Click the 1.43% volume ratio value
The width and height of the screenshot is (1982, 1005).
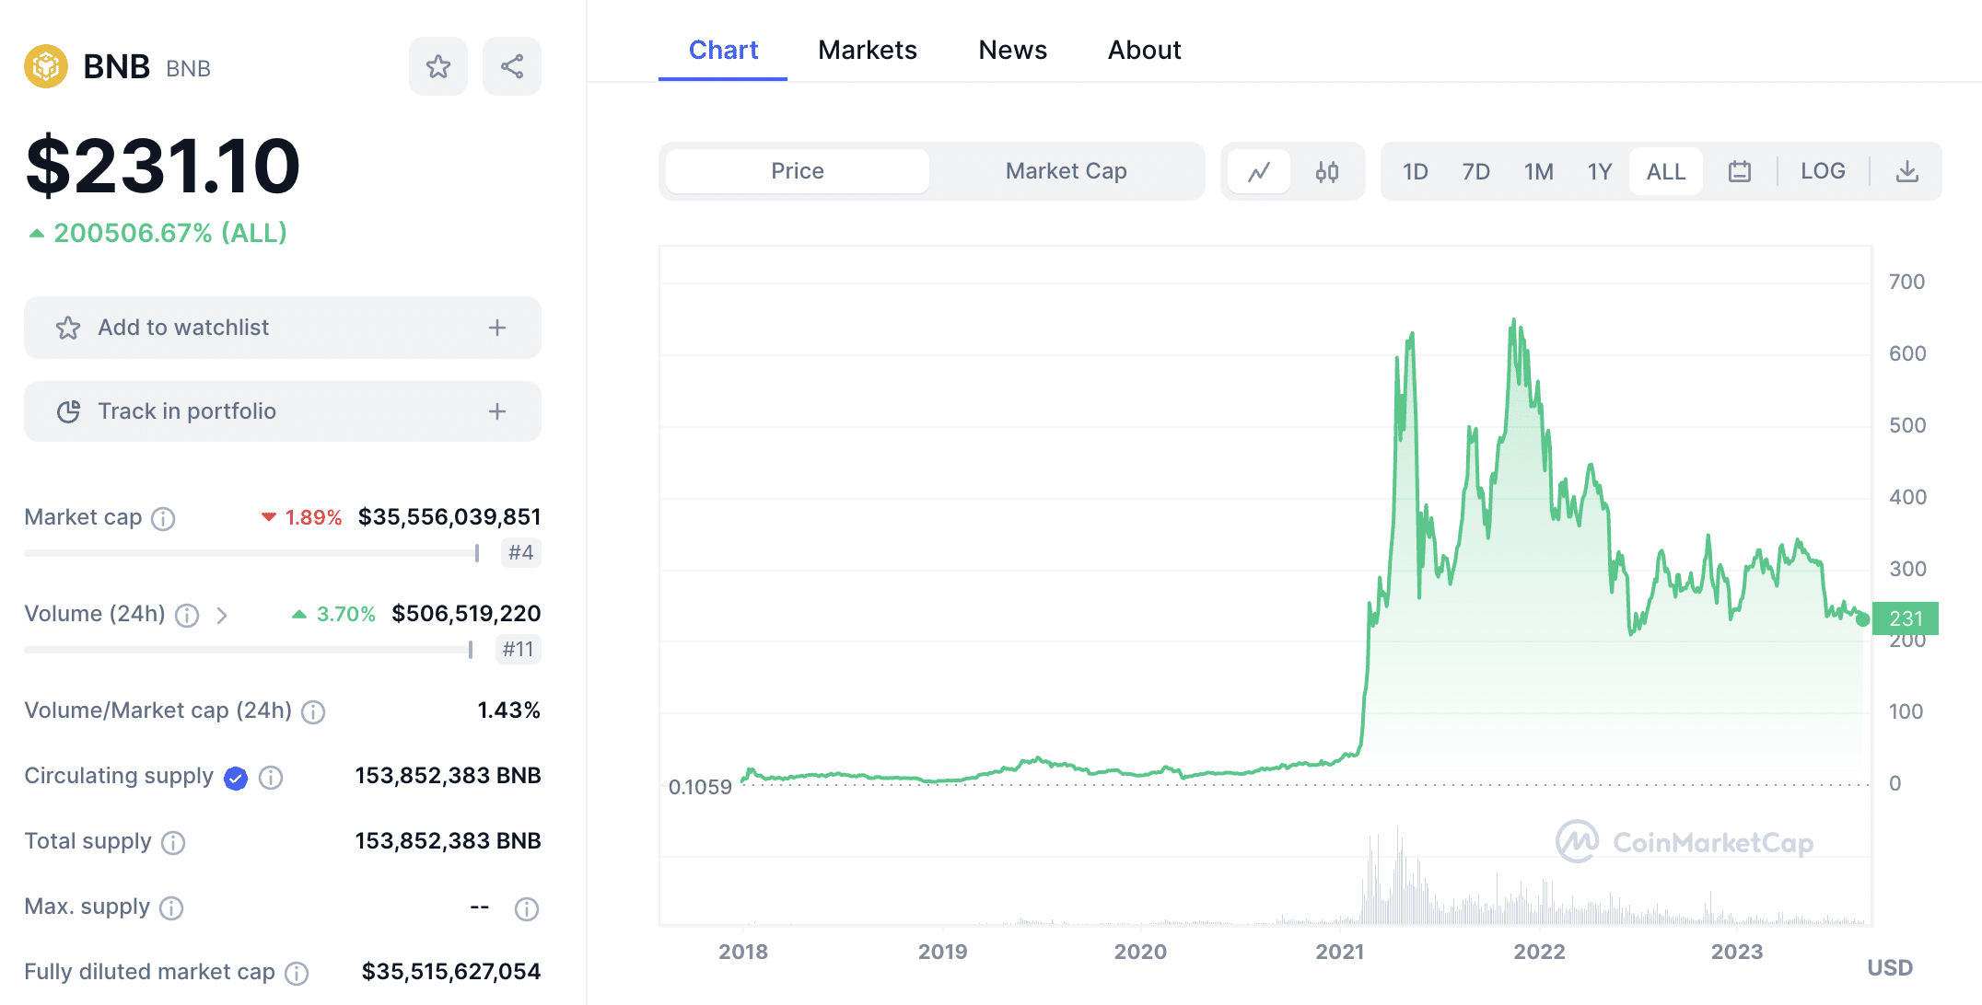(x=508, y=710)
